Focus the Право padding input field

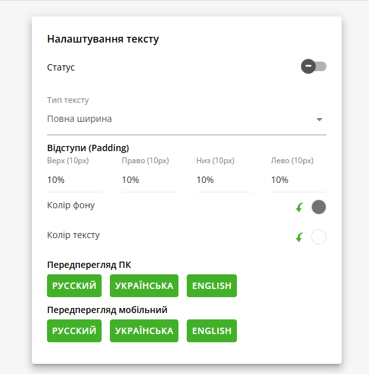pyautogui.click(x=149, y=180)
